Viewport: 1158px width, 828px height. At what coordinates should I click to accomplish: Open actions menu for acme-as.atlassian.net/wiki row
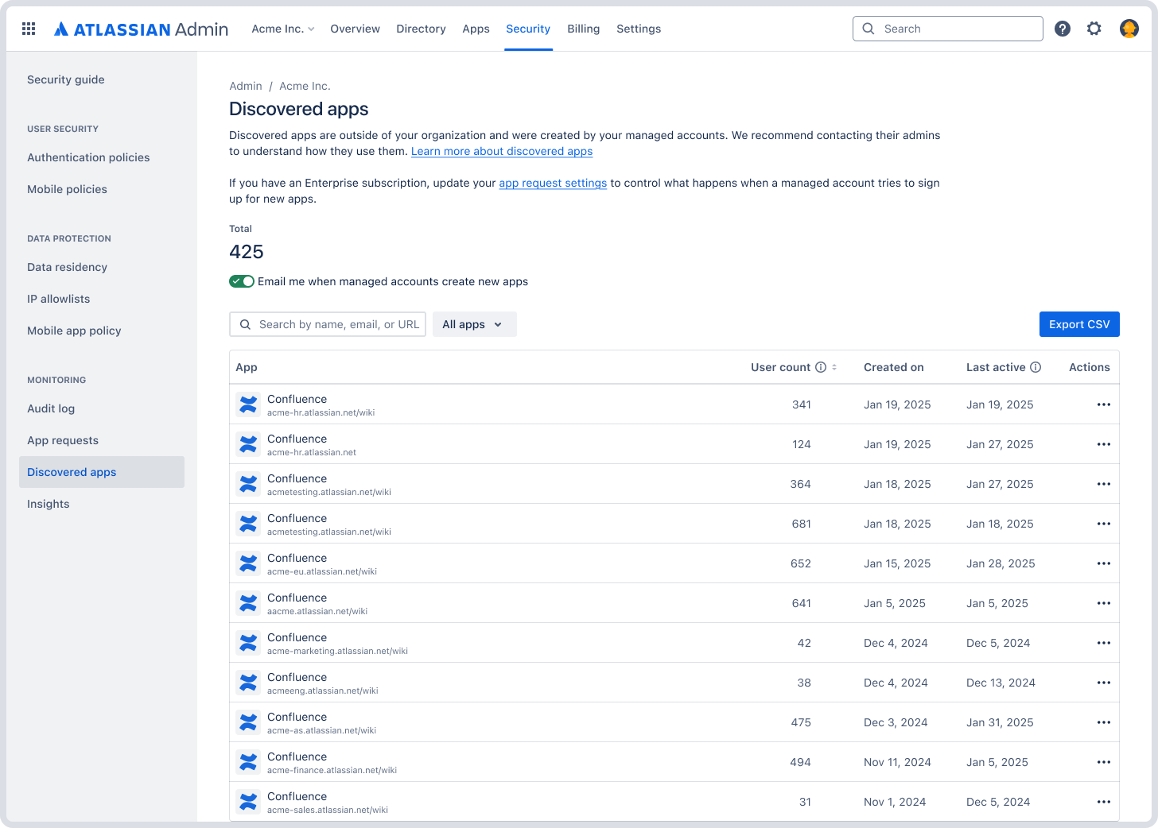coord(1104,722)
